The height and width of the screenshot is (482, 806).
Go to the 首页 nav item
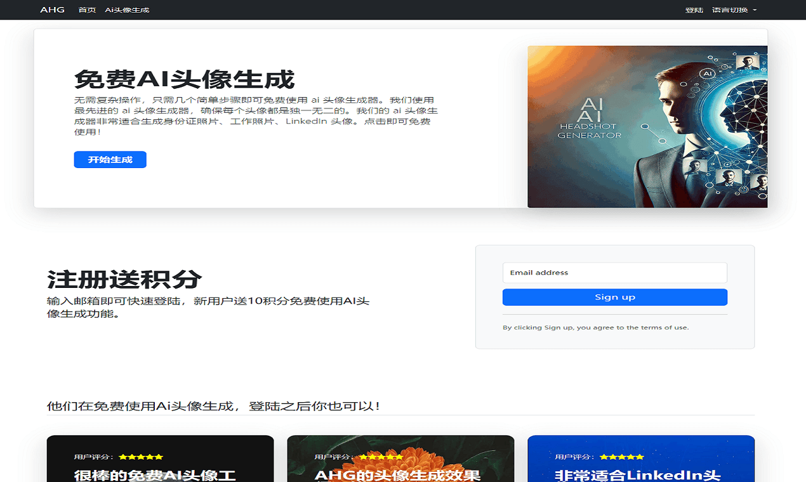(x=87, y=10)
